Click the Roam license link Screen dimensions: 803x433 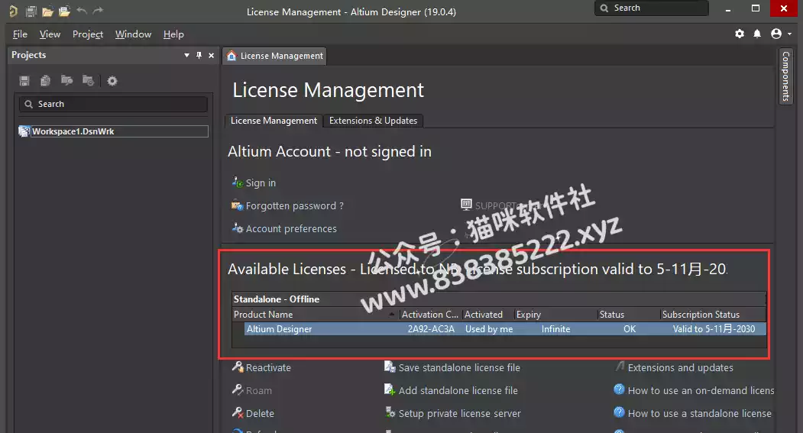click(x=258, y=390)
